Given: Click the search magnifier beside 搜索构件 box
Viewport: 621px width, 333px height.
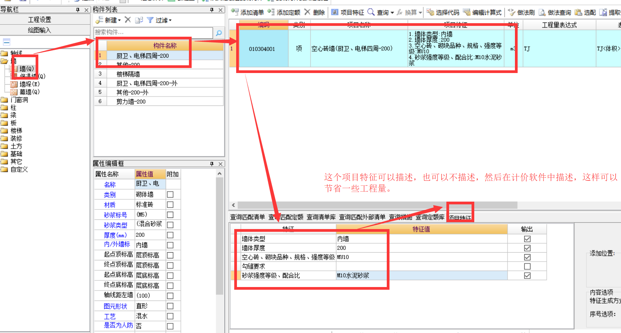Looking at the screenshot, I should coord(219,33).
